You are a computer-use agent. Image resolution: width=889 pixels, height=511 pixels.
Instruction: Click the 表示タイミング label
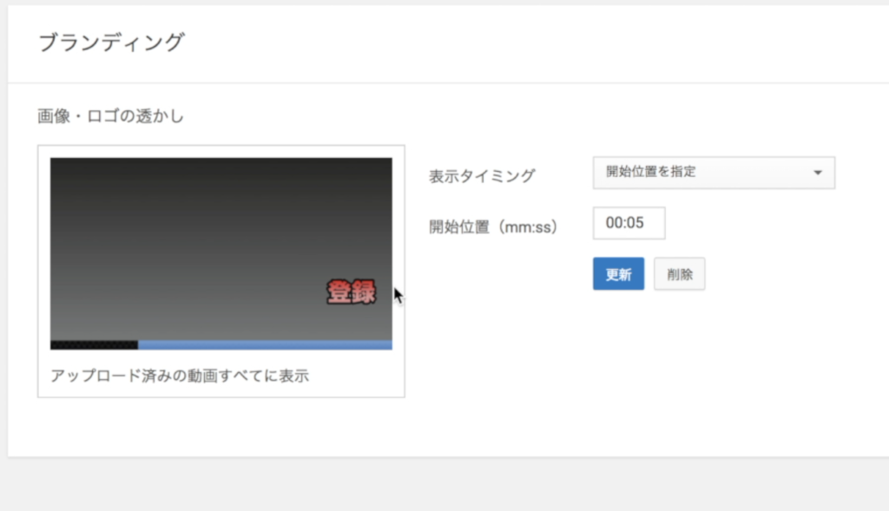tap(482, 176)
